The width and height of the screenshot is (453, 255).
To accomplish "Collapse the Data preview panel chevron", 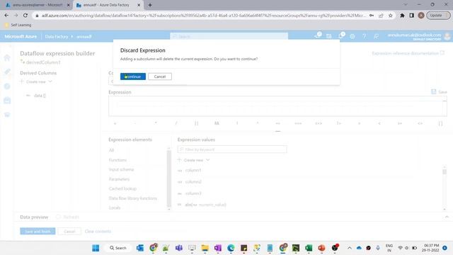I will (447, 217).
